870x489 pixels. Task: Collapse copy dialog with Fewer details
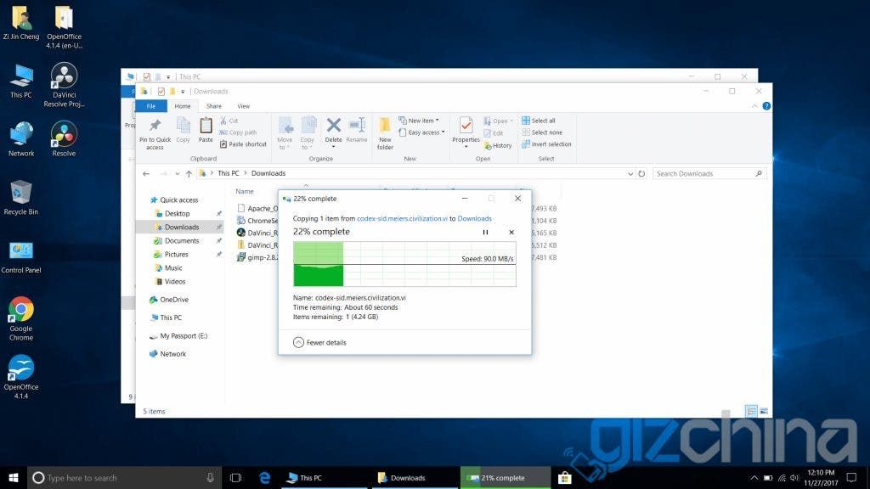point(319,343)
